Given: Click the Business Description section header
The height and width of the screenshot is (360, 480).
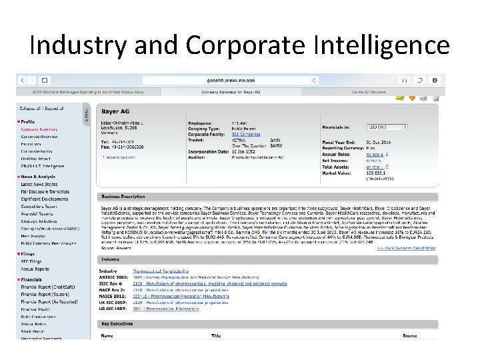Looking at the screenshot, I should tap(267, 197).
